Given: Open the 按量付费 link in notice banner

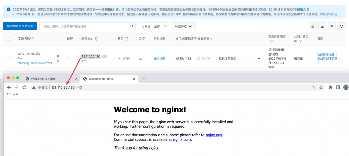Looking at the screenshot, I should [x=304, y=9].
